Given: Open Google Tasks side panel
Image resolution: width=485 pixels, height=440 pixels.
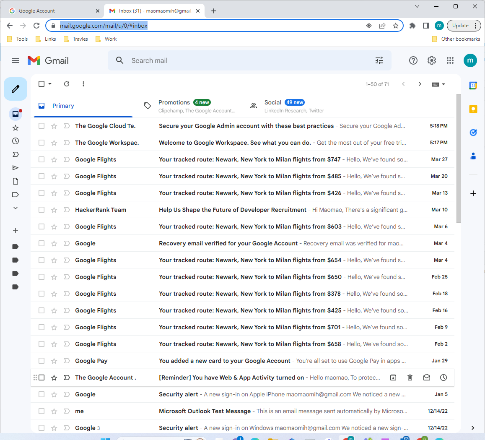Looking at the screenshot, I should (473, 133).
